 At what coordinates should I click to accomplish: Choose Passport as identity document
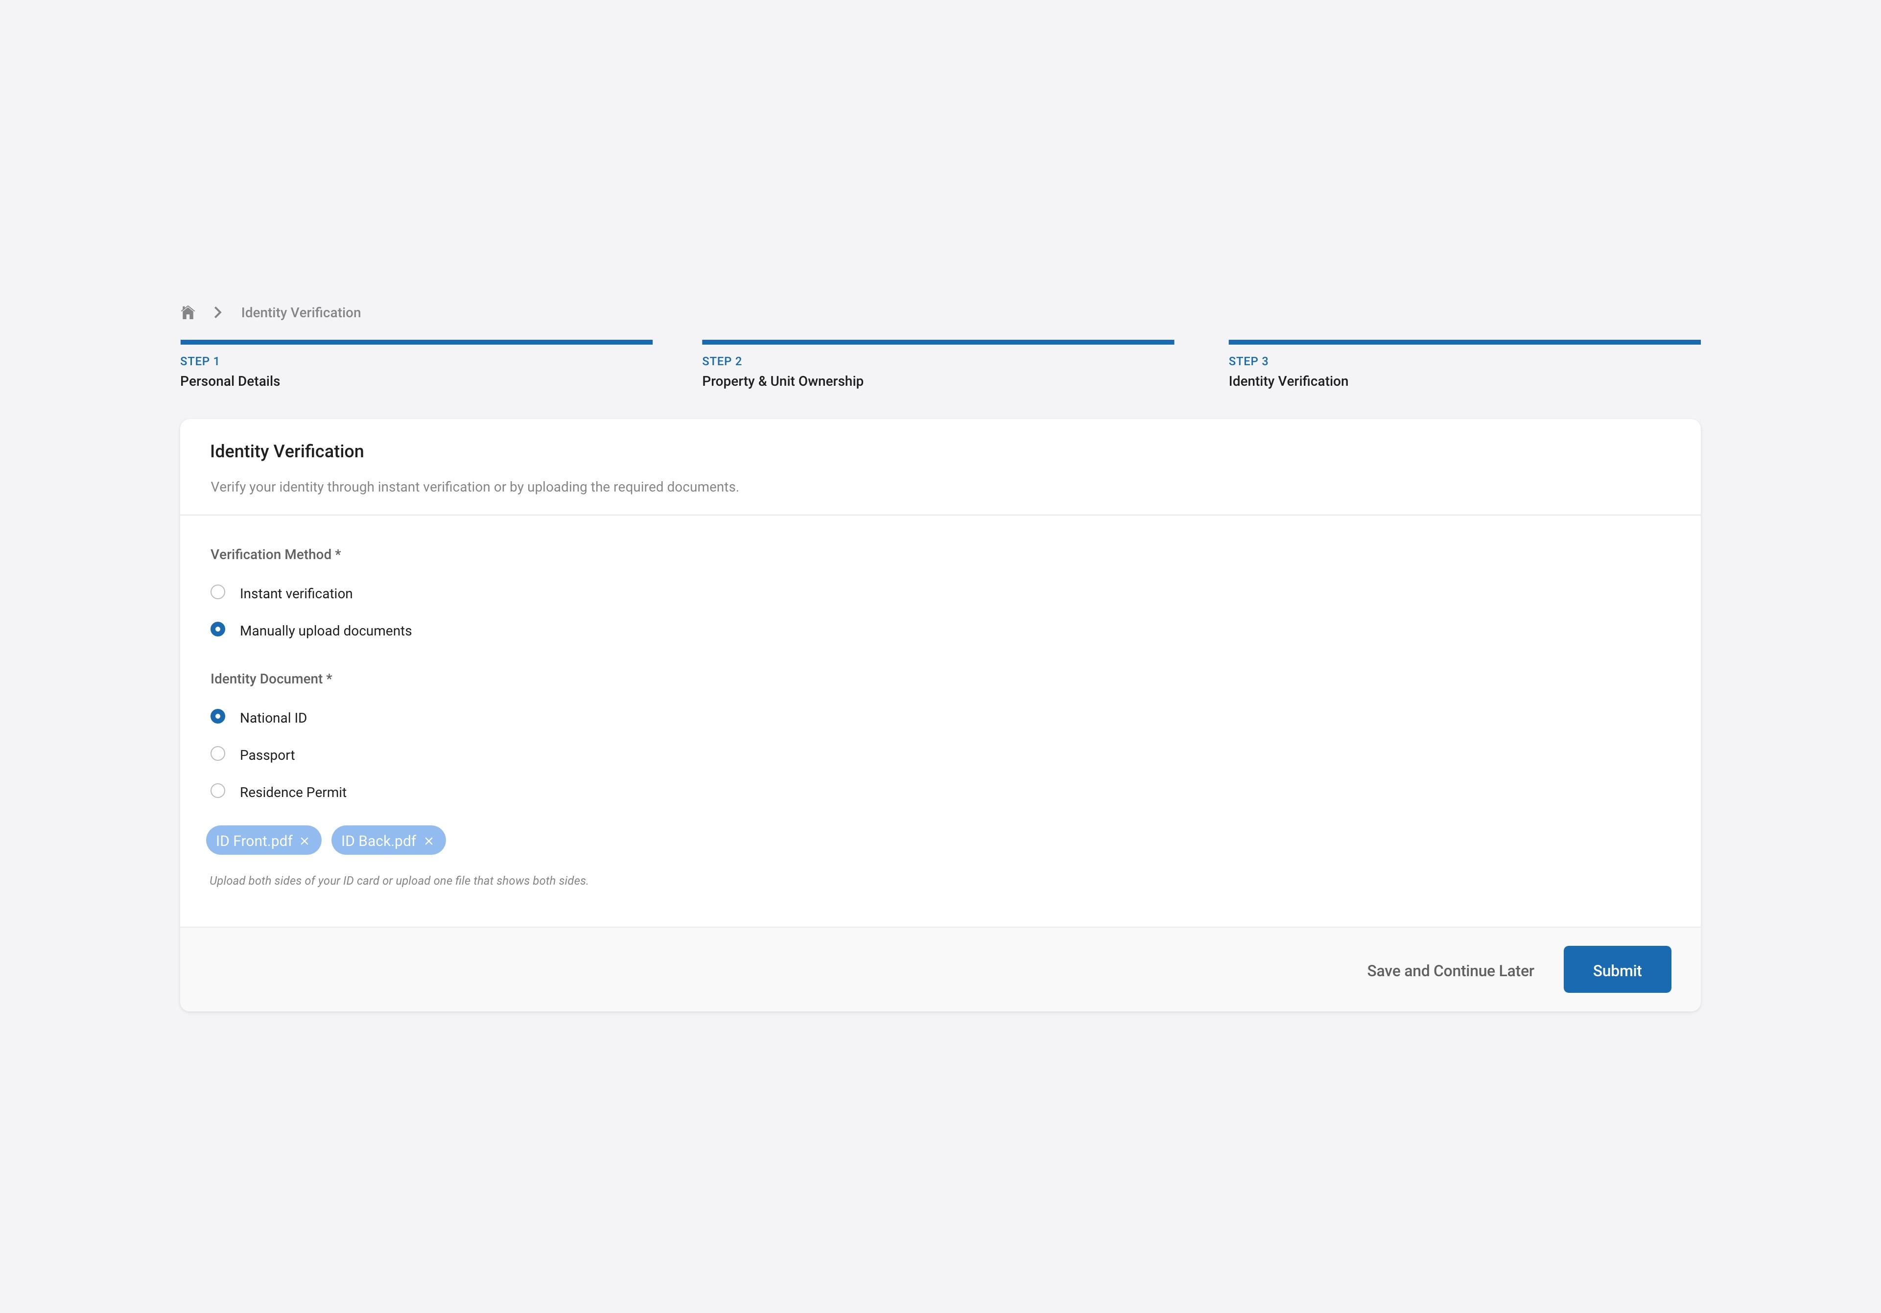click(x=218, y=753)
